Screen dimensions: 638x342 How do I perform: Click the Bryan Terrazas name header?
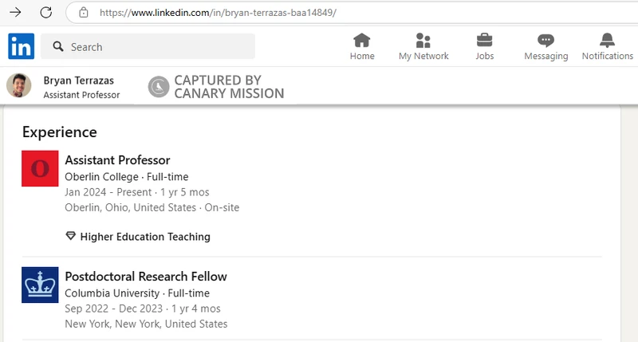pos(78,81)
